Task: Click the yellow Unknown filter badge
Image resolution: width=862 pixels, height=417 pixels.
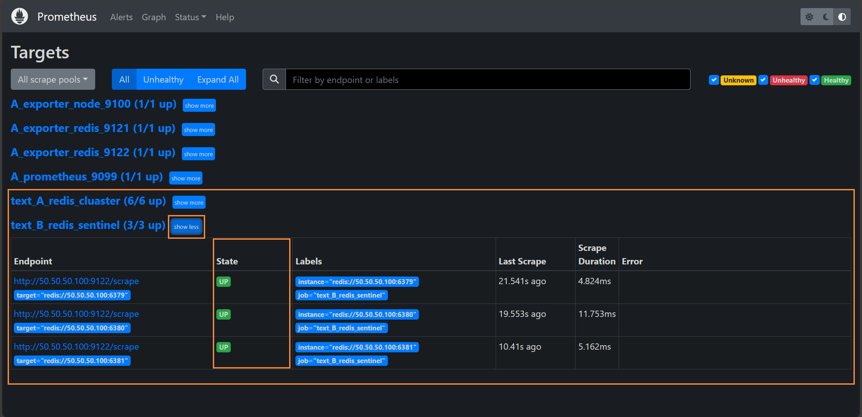Action: 739,80
